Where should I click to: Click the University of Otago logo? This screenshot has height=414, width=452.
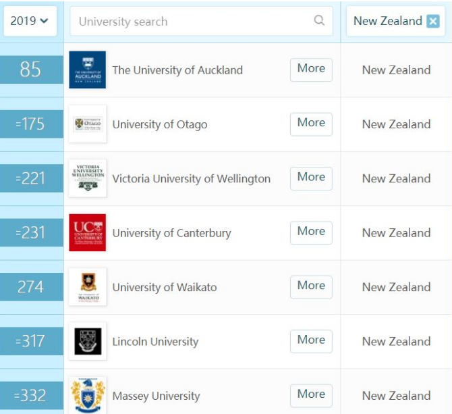[88, 124]
